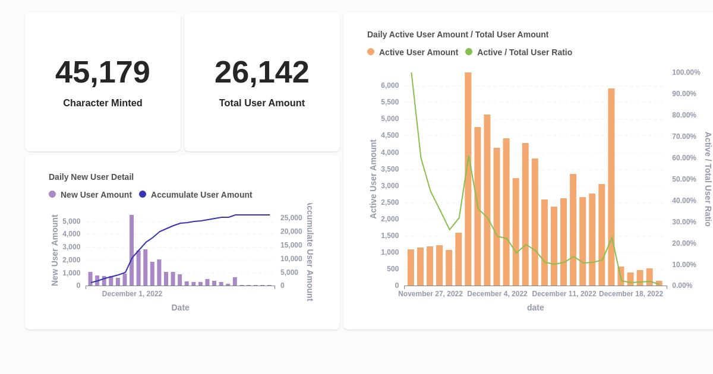713x374 pixels.
Task: Toggle the Accumulate User Amount legend marker
Action: pyautogui.click(x=142, y=195)
